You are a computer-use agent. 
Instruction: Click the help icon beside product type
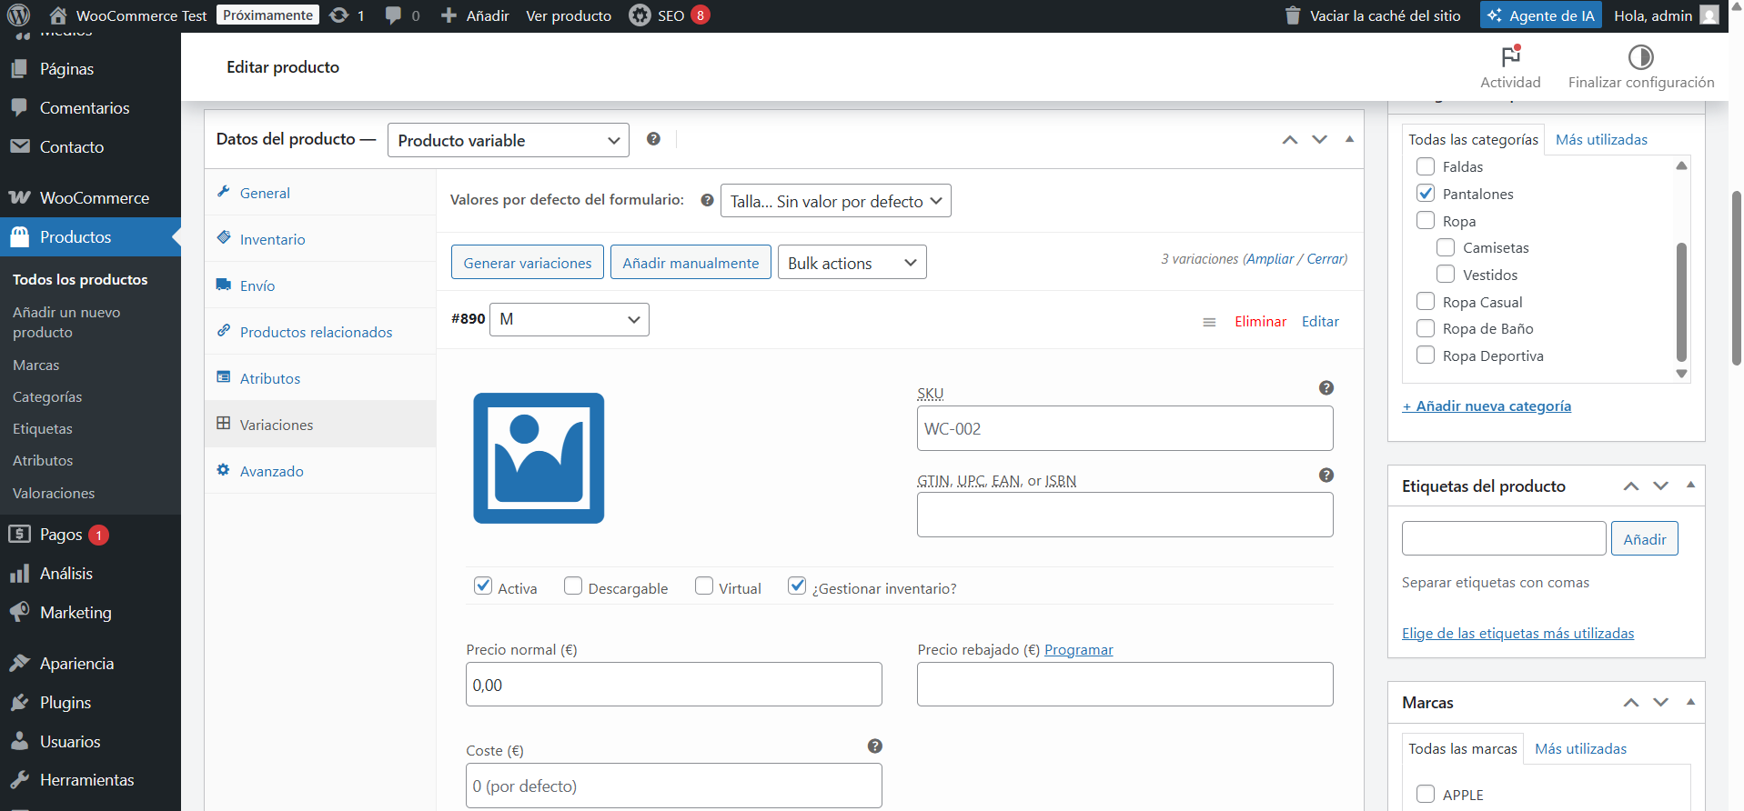[653, 139]
